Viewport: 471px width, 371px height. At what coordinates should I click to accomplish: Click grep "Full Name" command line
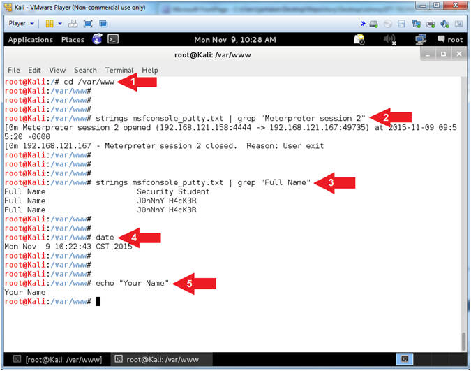pos(158,182)
